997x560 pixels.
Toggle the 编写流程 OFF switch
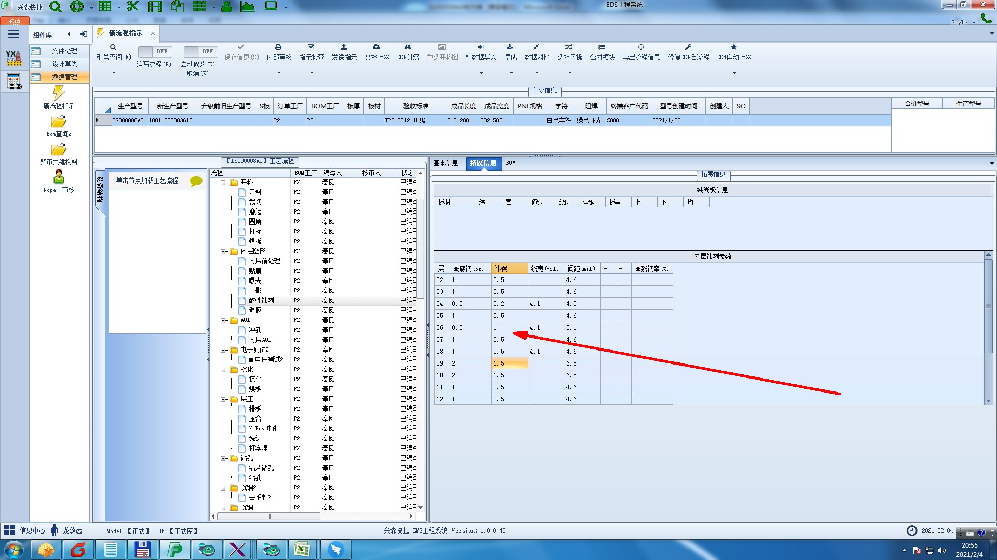pos(154,51)
